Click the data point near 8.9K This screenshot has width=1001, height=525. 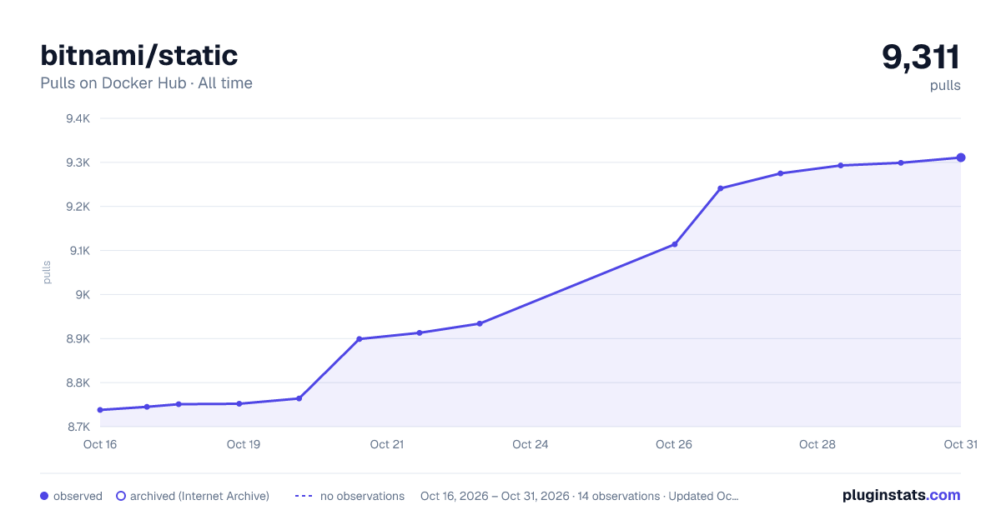(x=360, y=339)
